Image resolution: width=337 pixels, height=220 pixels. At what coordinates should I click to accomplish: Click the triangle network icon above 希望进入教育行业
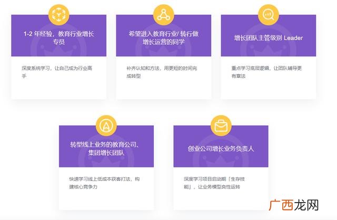pos(164,15)
